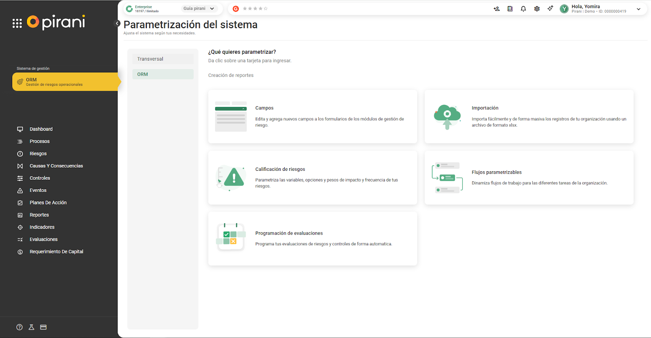
Task: Open the Flujos parametrizables card
Action: 529,178
